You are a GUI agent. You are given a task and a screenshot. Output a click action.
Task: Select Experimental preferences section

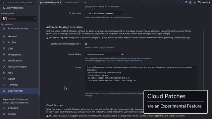[19, 91]
